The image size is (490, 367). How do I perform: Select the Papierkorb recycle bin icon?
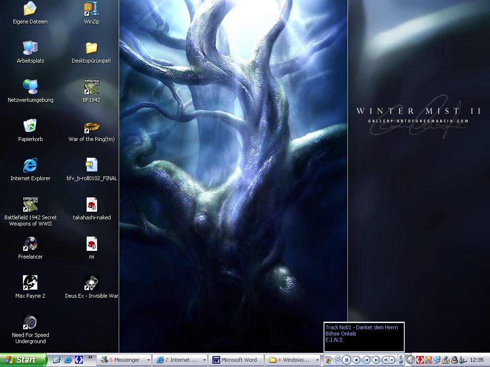[x=30, y=126]
